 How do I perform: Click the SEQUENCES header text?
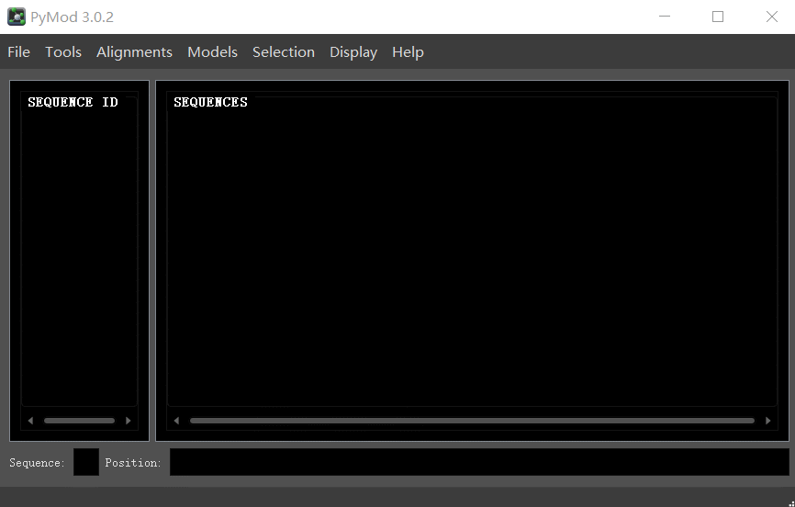click(210, 102)
